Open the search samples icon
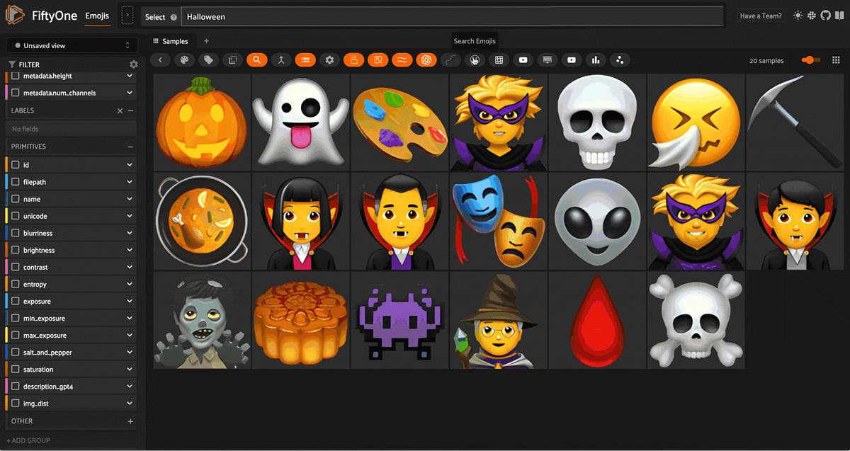The width and height of the screenshot is (850, 451). tap(256, 59)
